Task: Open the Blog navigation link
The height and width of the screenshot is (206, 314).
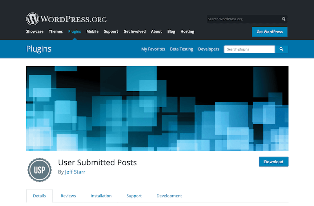Action: 171,32
